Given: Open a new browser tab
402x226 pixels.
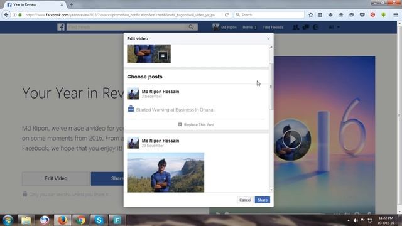Looking at the screenshot, I should [71, 4].
